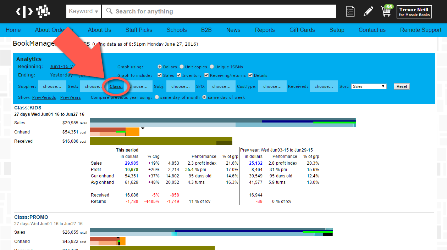Click the BookManager logo icon

33,11
